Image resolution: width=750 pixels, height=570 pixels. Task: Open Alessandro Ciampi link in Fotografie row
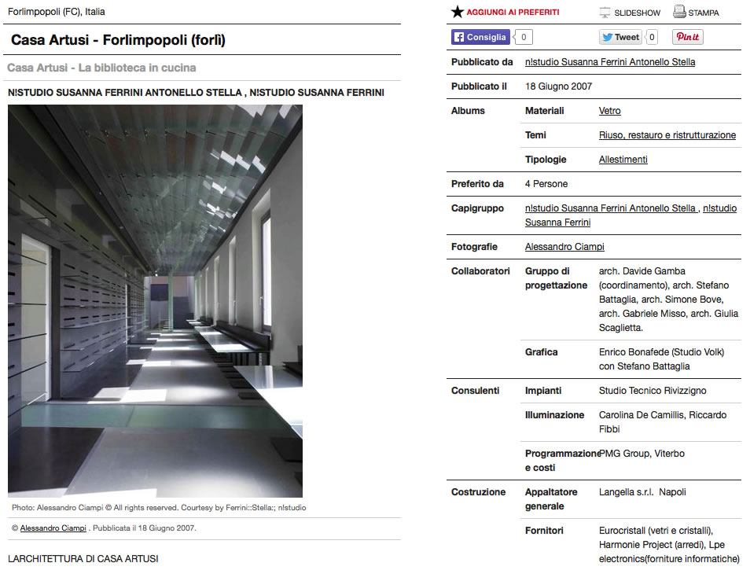click(564, 247)
